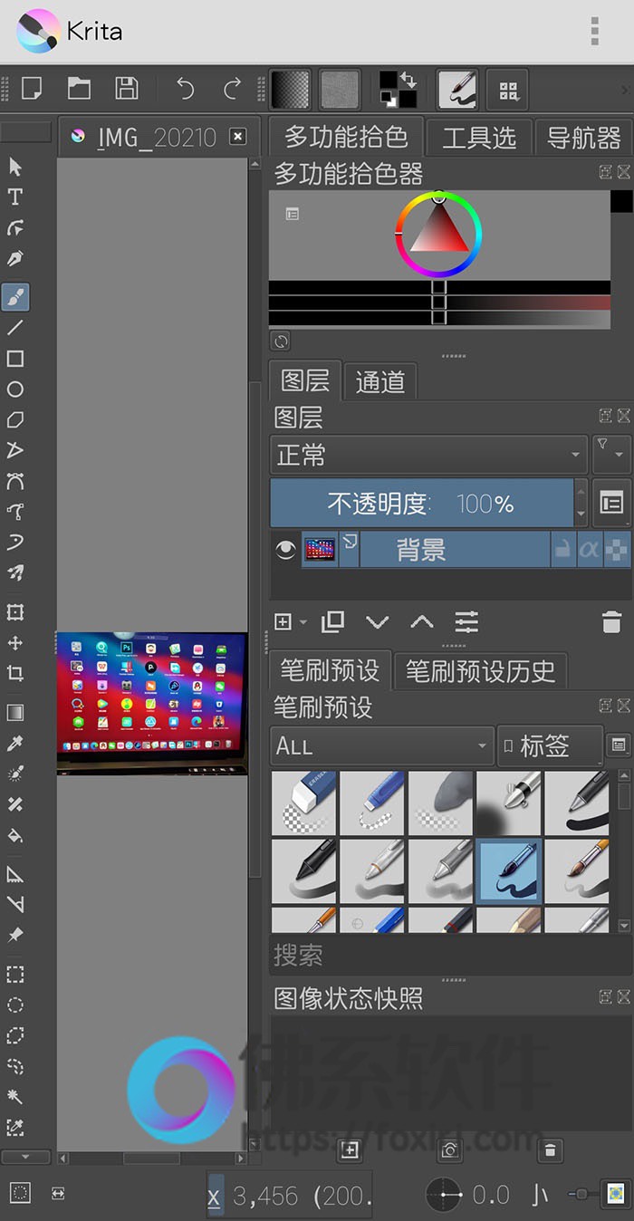Delete layer using the trash icon
The height and width of the screenshot is (1221, 634).
[x=611, y=622]
